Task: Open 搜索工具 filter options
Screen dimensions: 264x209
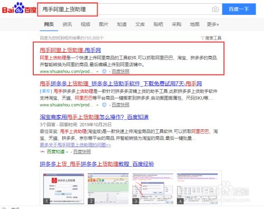Action: coord(211,38)
